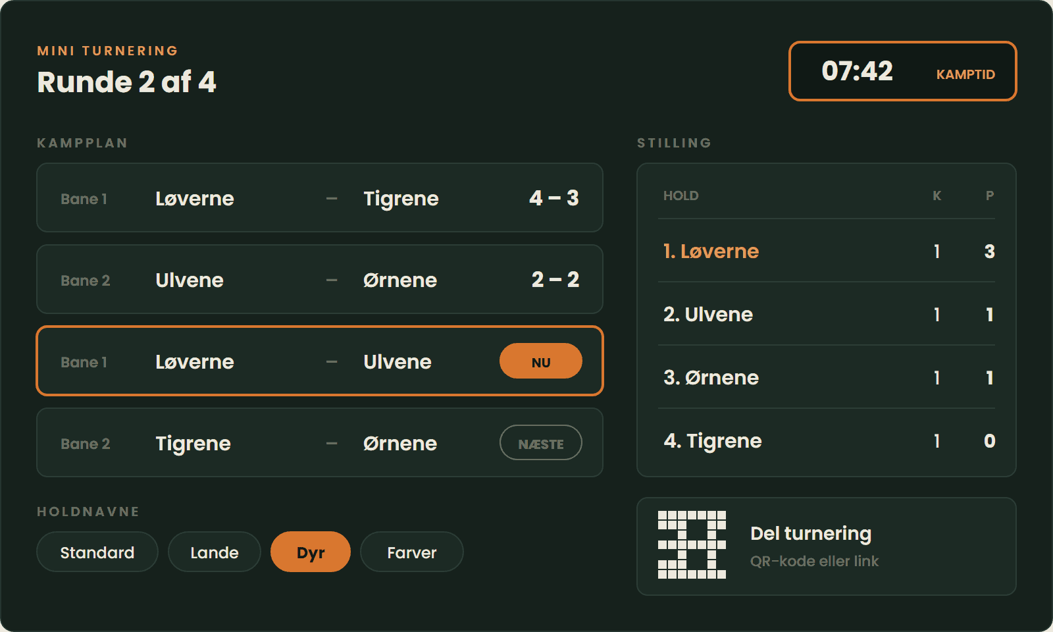Select the Standard team names option
The image size is (1053, 632).
click(x=97, y=552)
